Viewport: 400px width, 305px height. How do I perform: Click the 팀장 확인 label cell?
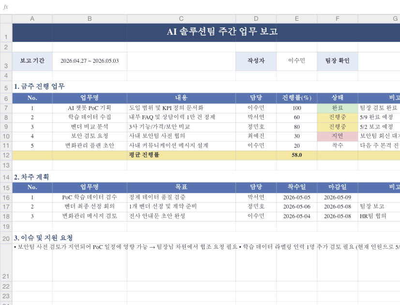coord(337,61)
